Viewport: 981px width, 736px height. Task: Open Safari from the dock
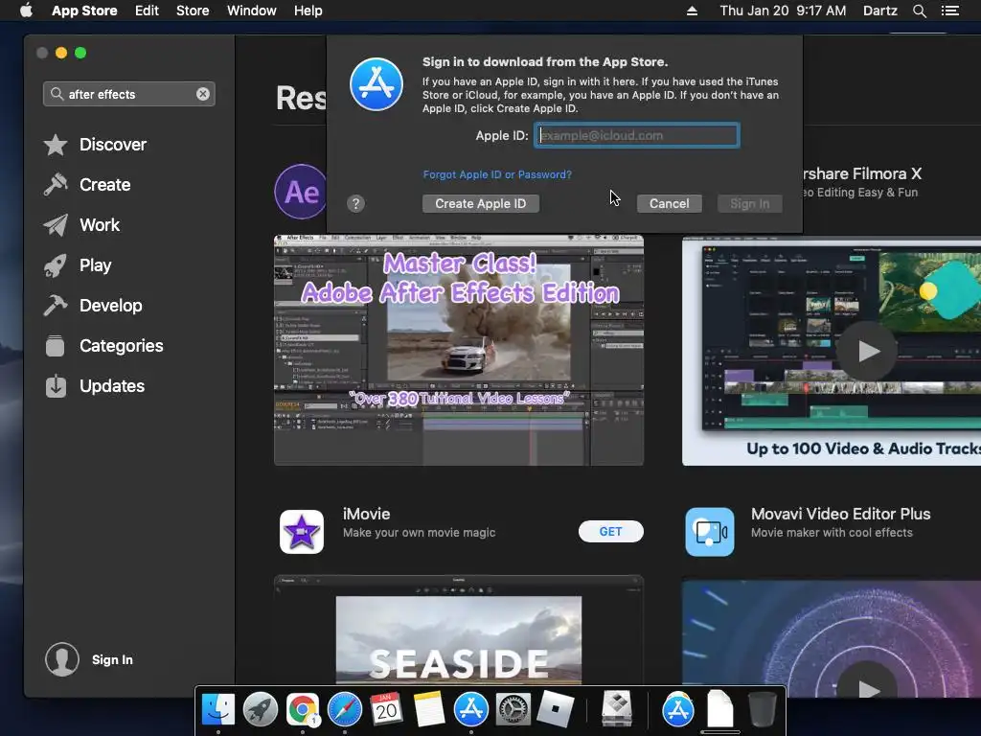point(345,709)
